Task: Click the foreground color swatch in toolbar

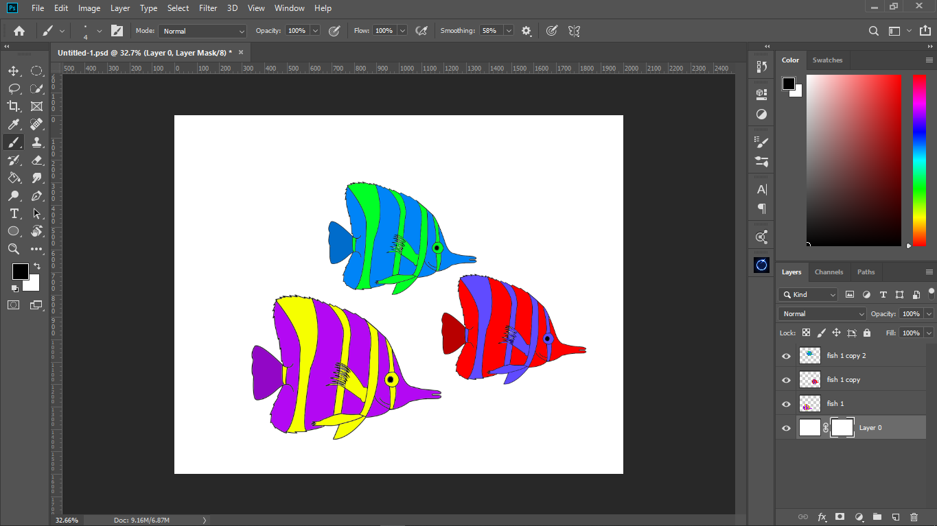Action: [x=19, y=271]
